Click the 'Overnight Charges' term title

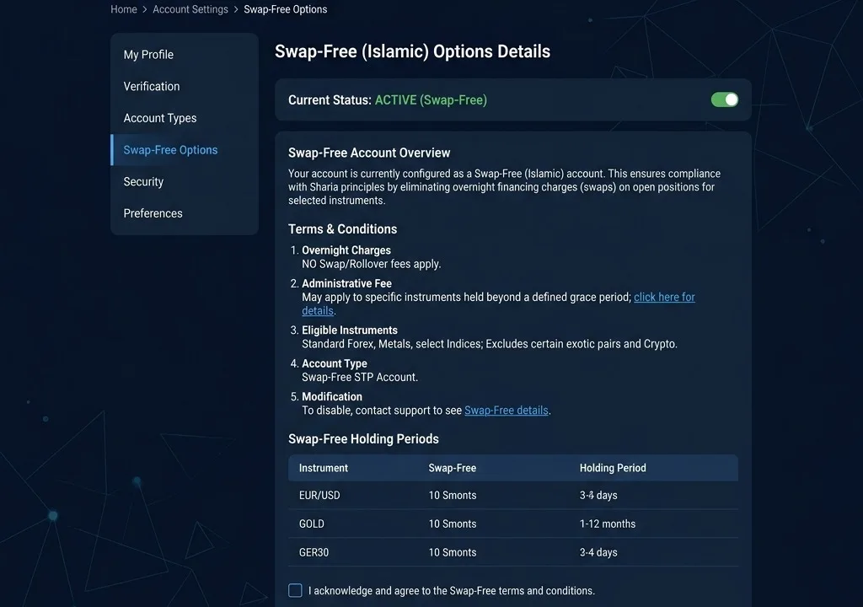pyautogui.click(x=346, y=250)
